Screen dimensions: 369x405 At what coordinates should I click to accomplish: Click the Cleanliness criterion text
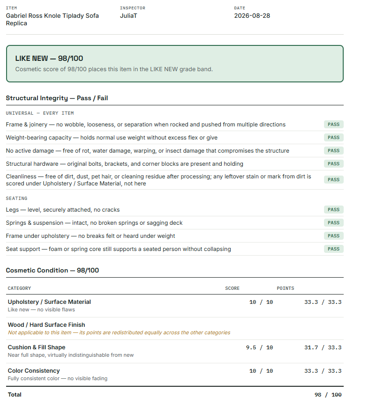pos(158,180)
